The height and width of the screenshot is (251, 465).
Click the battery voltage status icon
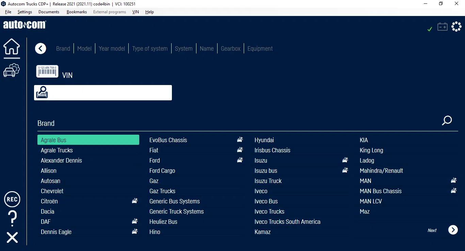(442, 27)
